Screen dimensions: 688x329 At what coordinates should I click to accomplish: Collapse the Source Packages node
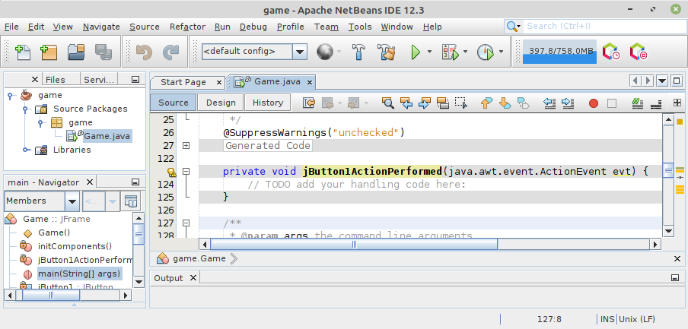(26, 109)
